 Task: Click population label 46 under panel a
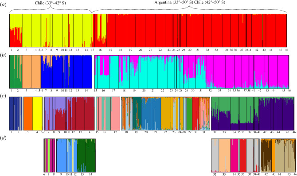pos(286,50)
